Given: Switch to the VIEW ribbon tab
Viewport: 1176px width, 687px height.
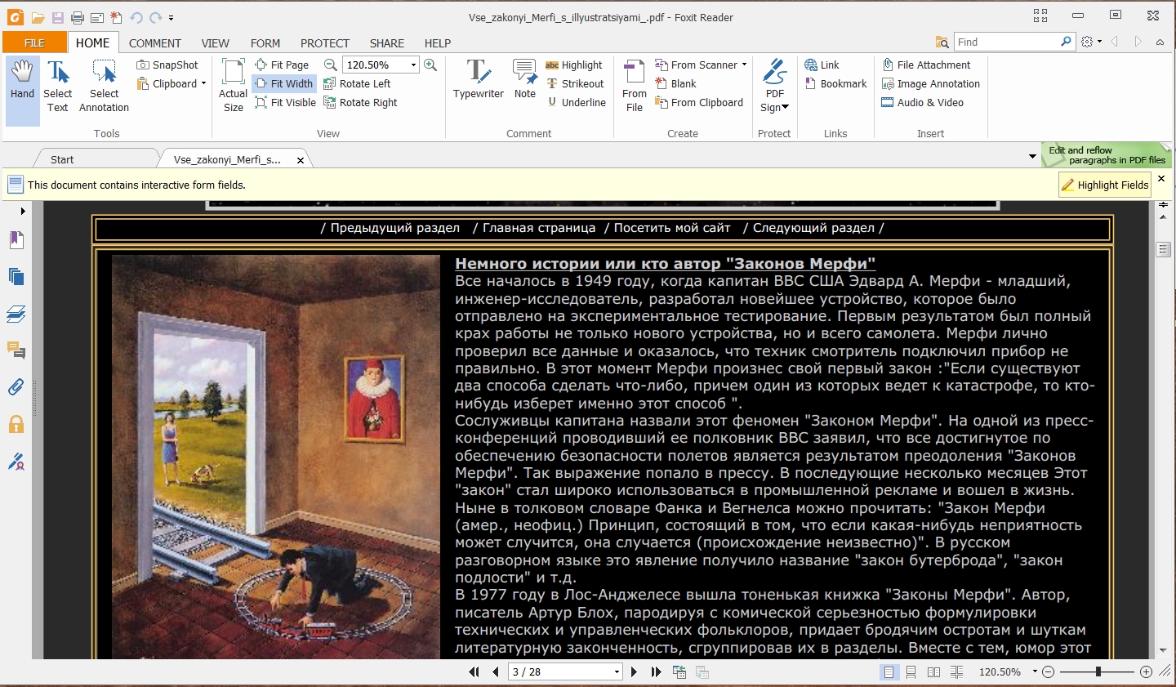Looking at the screenshot, I should pyautogui.click(x=216, y=43).
